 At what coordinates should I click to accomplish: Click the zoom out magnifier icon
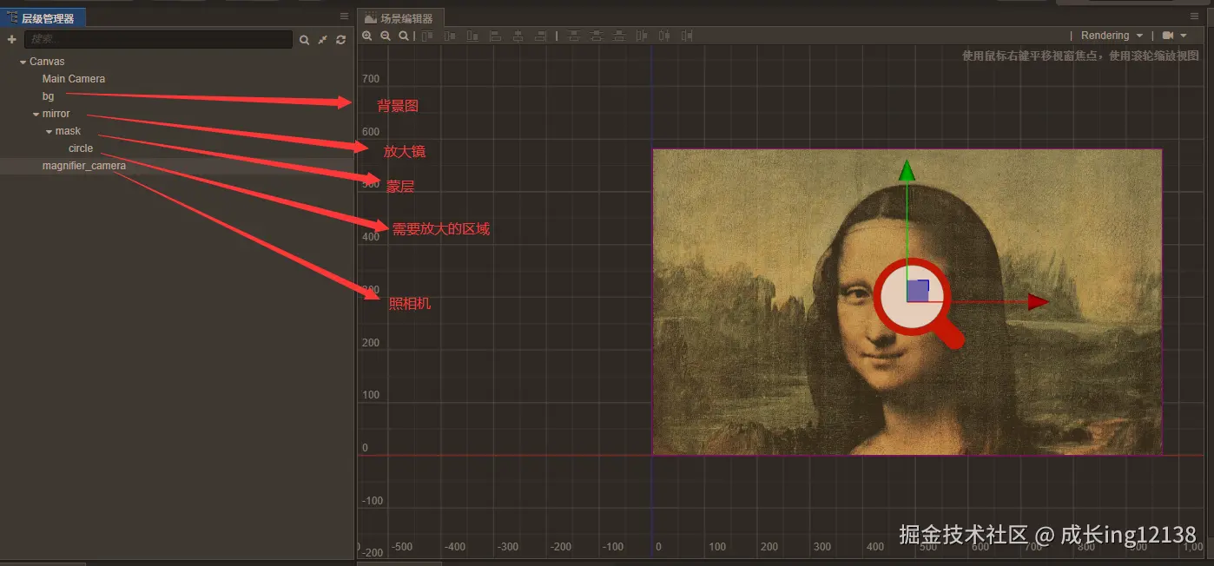pos(385,36)
